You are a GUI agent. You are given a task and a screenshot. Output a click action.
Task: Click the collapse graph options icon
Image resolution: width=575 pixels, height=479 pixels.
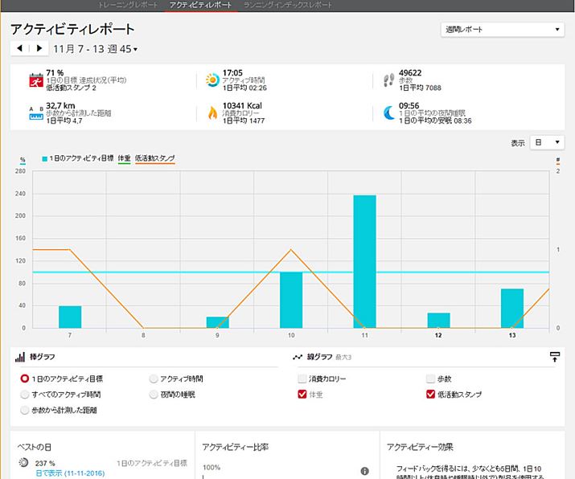point(554,356)
